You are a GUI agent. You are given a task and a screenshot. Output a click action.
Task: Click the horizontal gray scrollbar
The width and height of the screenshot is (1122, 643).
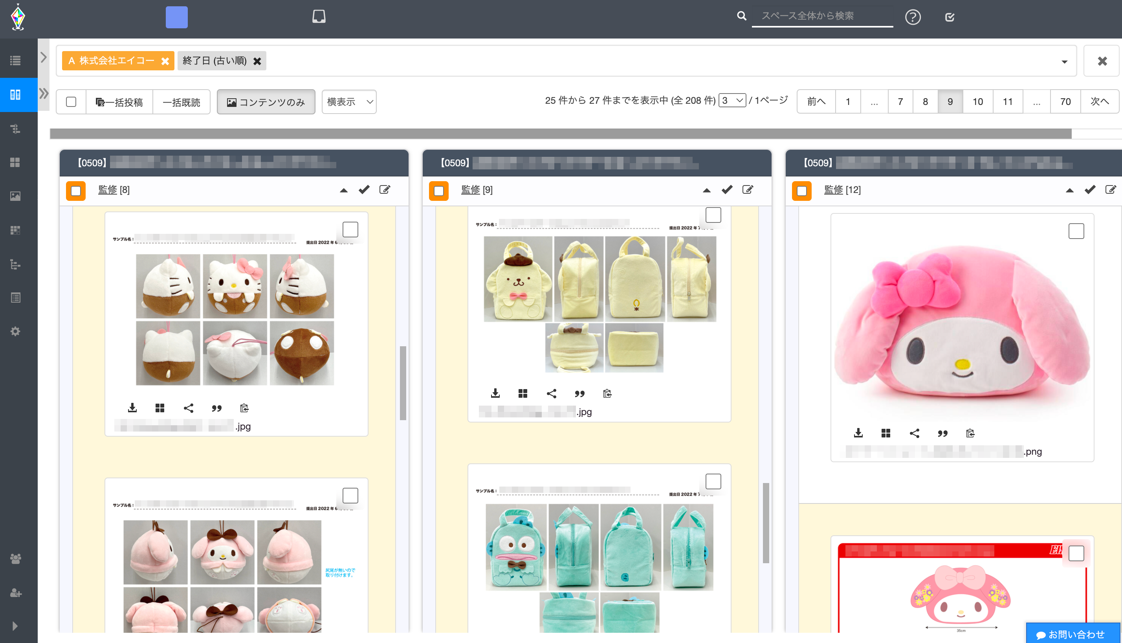coord(561,133)
